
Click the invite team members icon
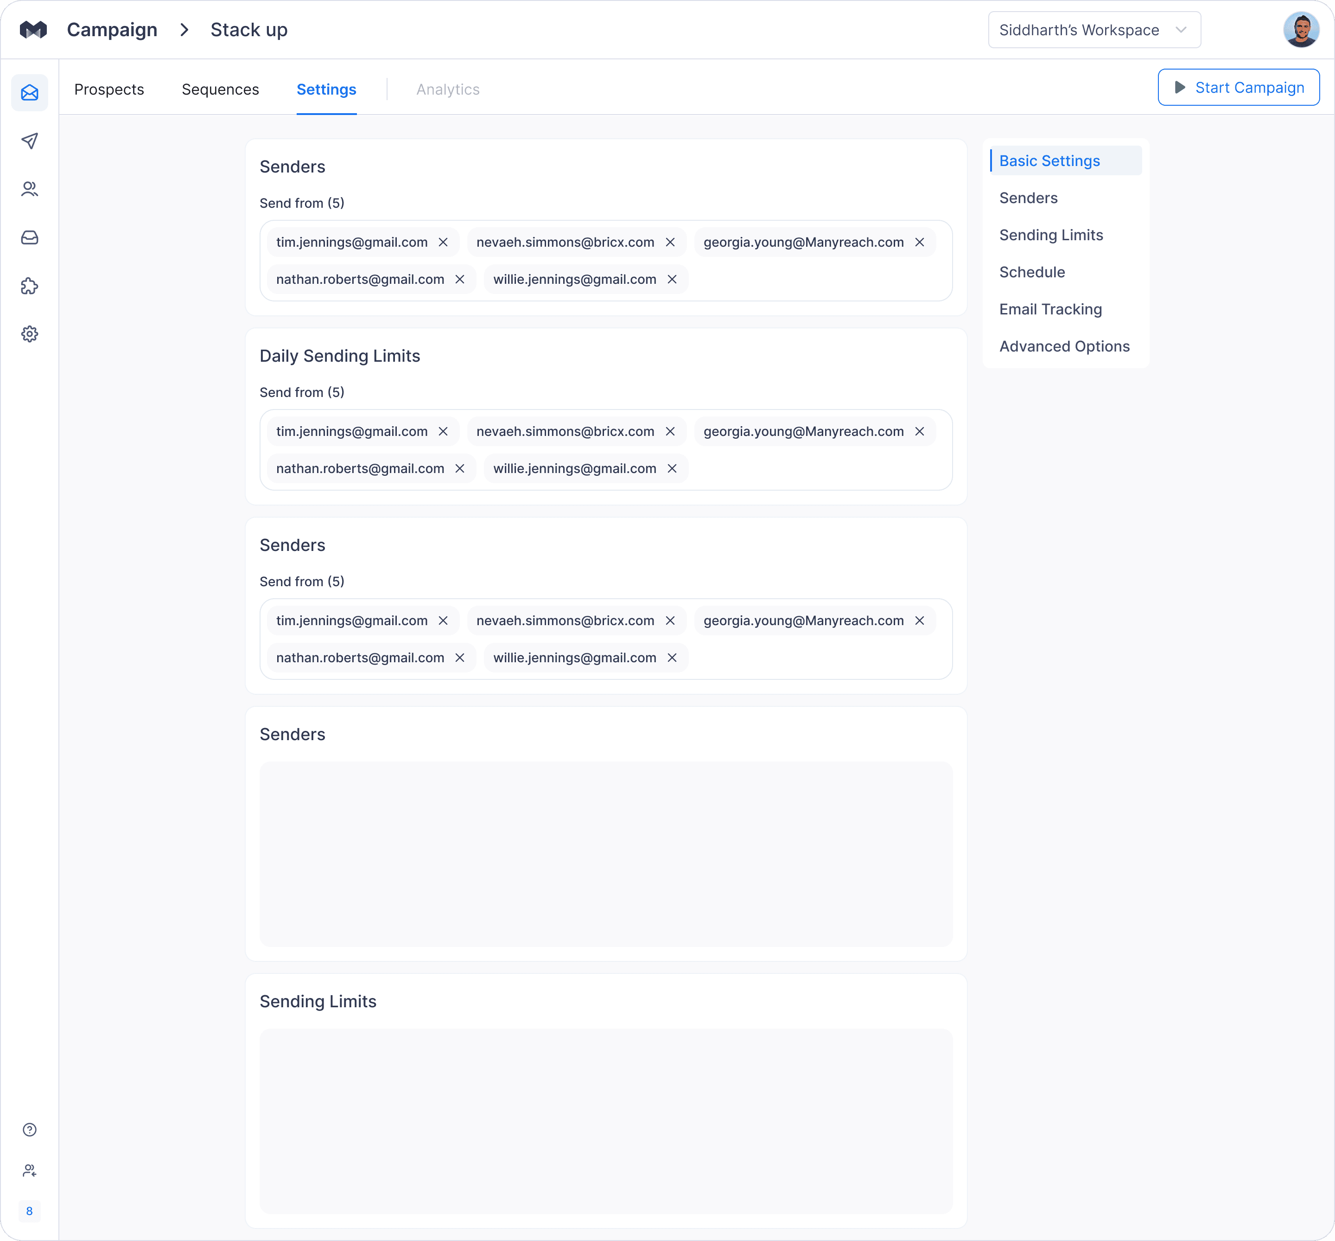pos(30,1171)
